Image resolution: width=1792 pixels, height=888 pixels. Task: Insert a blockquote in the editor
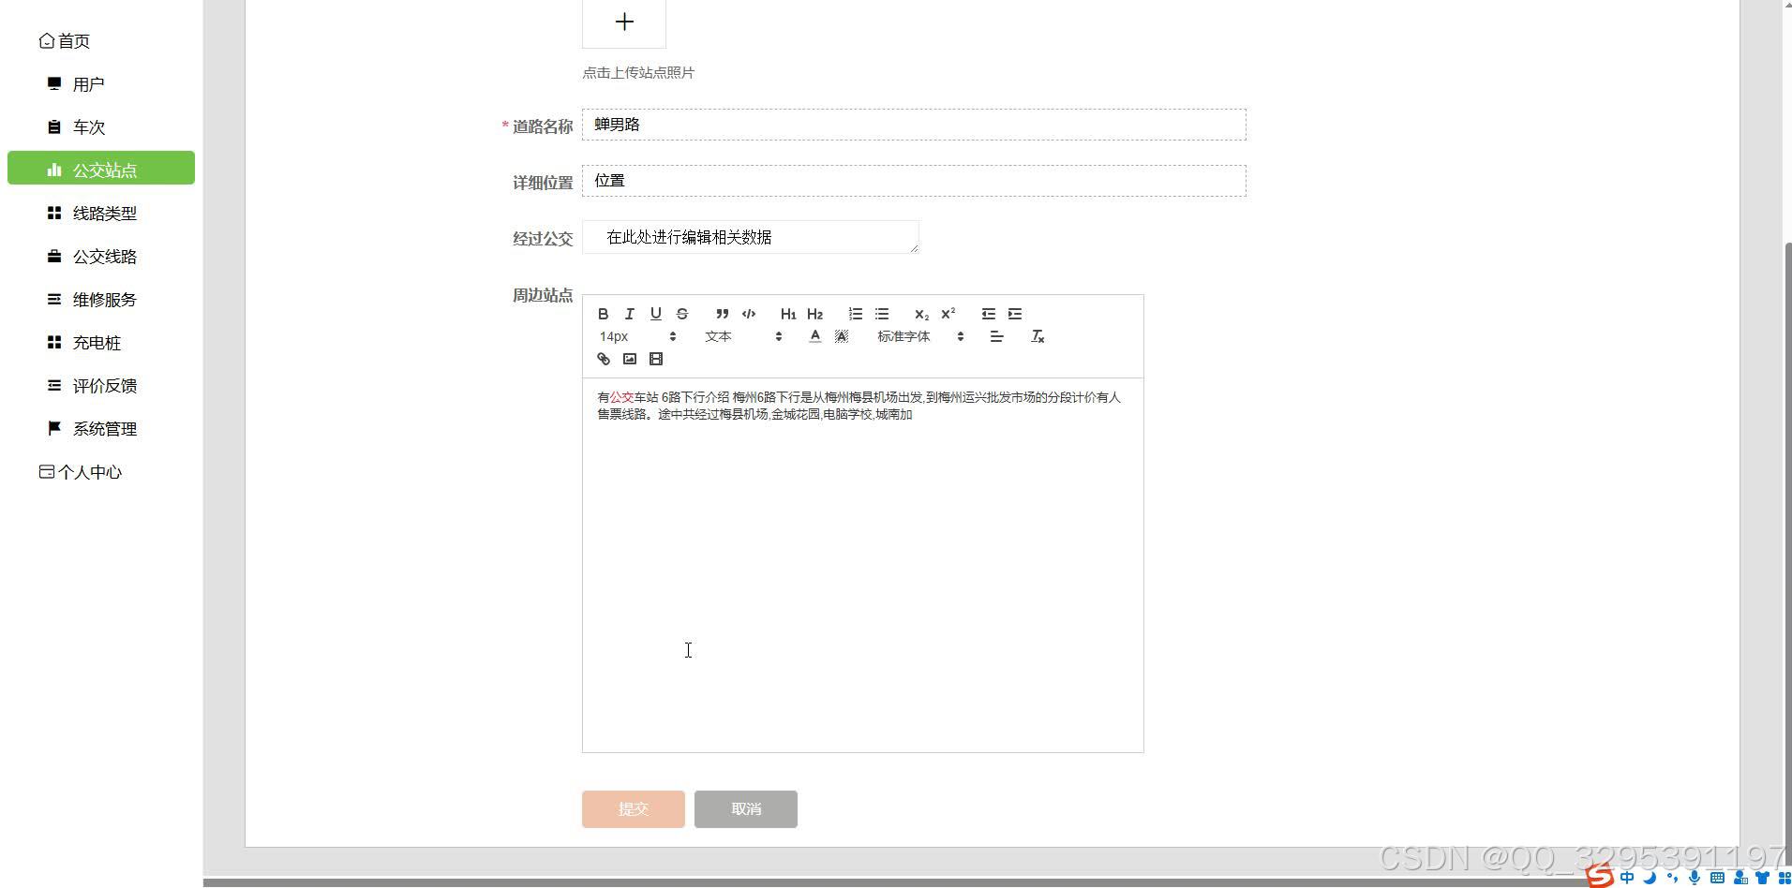[x=722, y=314]
